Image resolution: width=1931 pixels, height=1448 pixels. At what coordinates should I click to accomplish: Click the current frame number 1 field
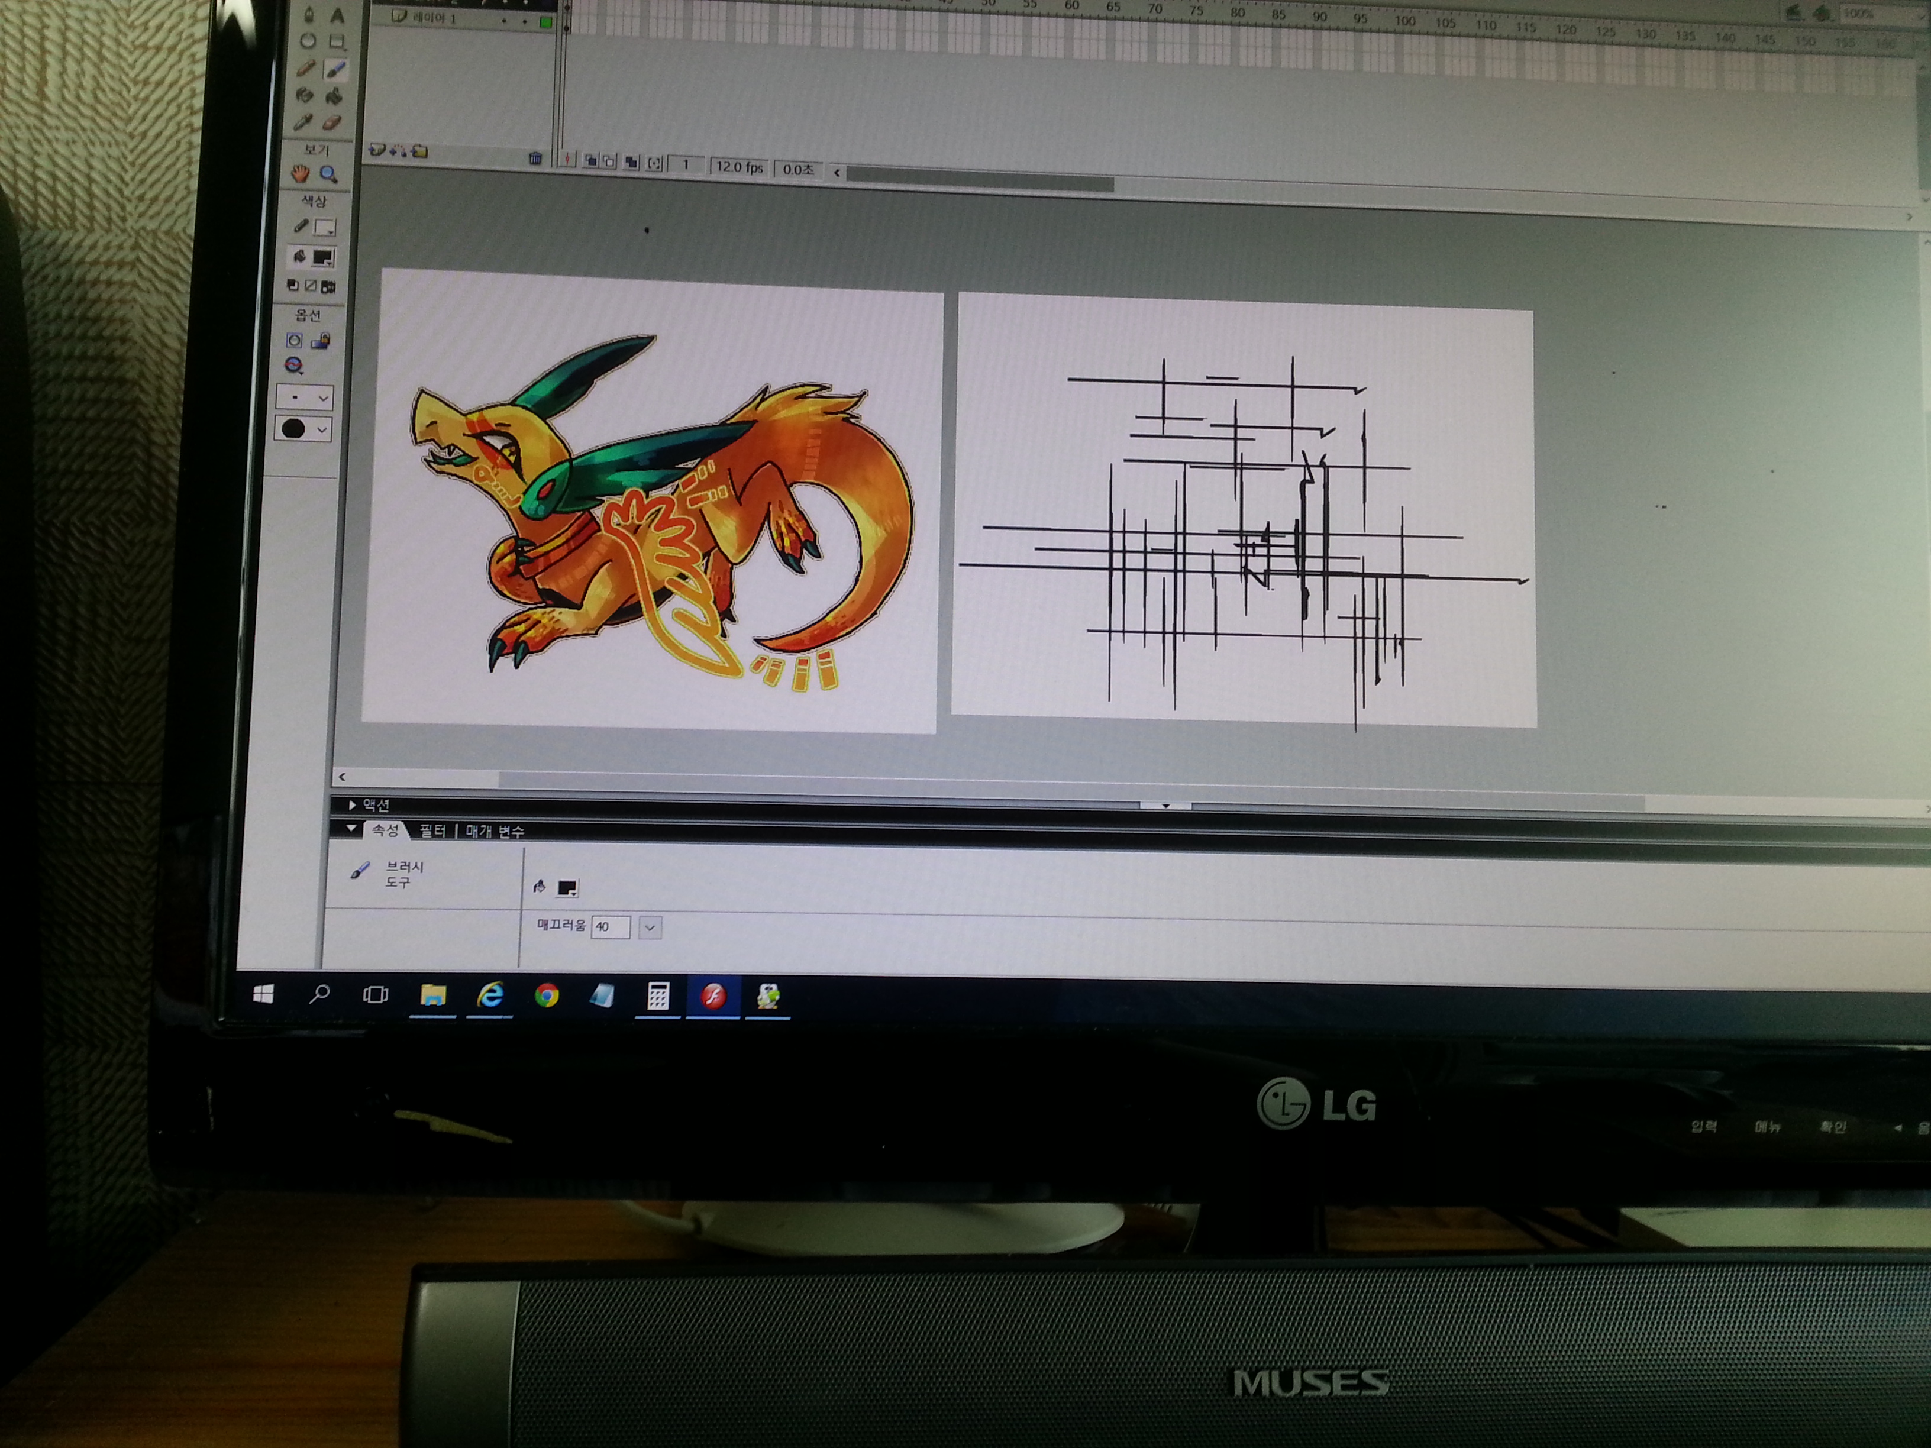(686, 164)
